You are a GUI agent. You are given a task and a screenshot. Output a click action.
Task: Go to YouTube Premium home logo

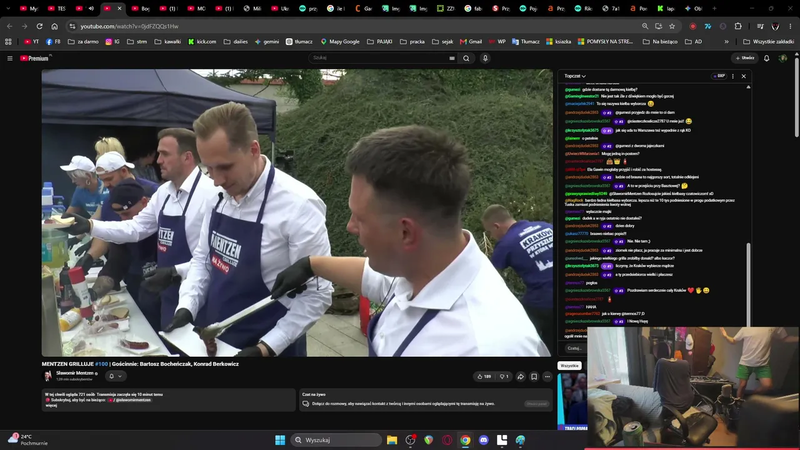[x=36, y=58]
